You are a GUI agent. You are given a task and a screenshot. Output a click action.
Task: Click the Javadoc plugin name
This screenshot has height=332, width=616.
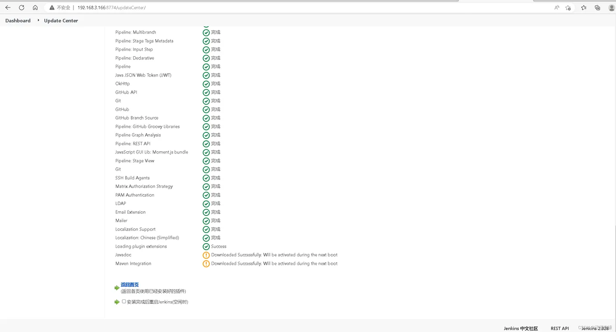click(123, 255)
